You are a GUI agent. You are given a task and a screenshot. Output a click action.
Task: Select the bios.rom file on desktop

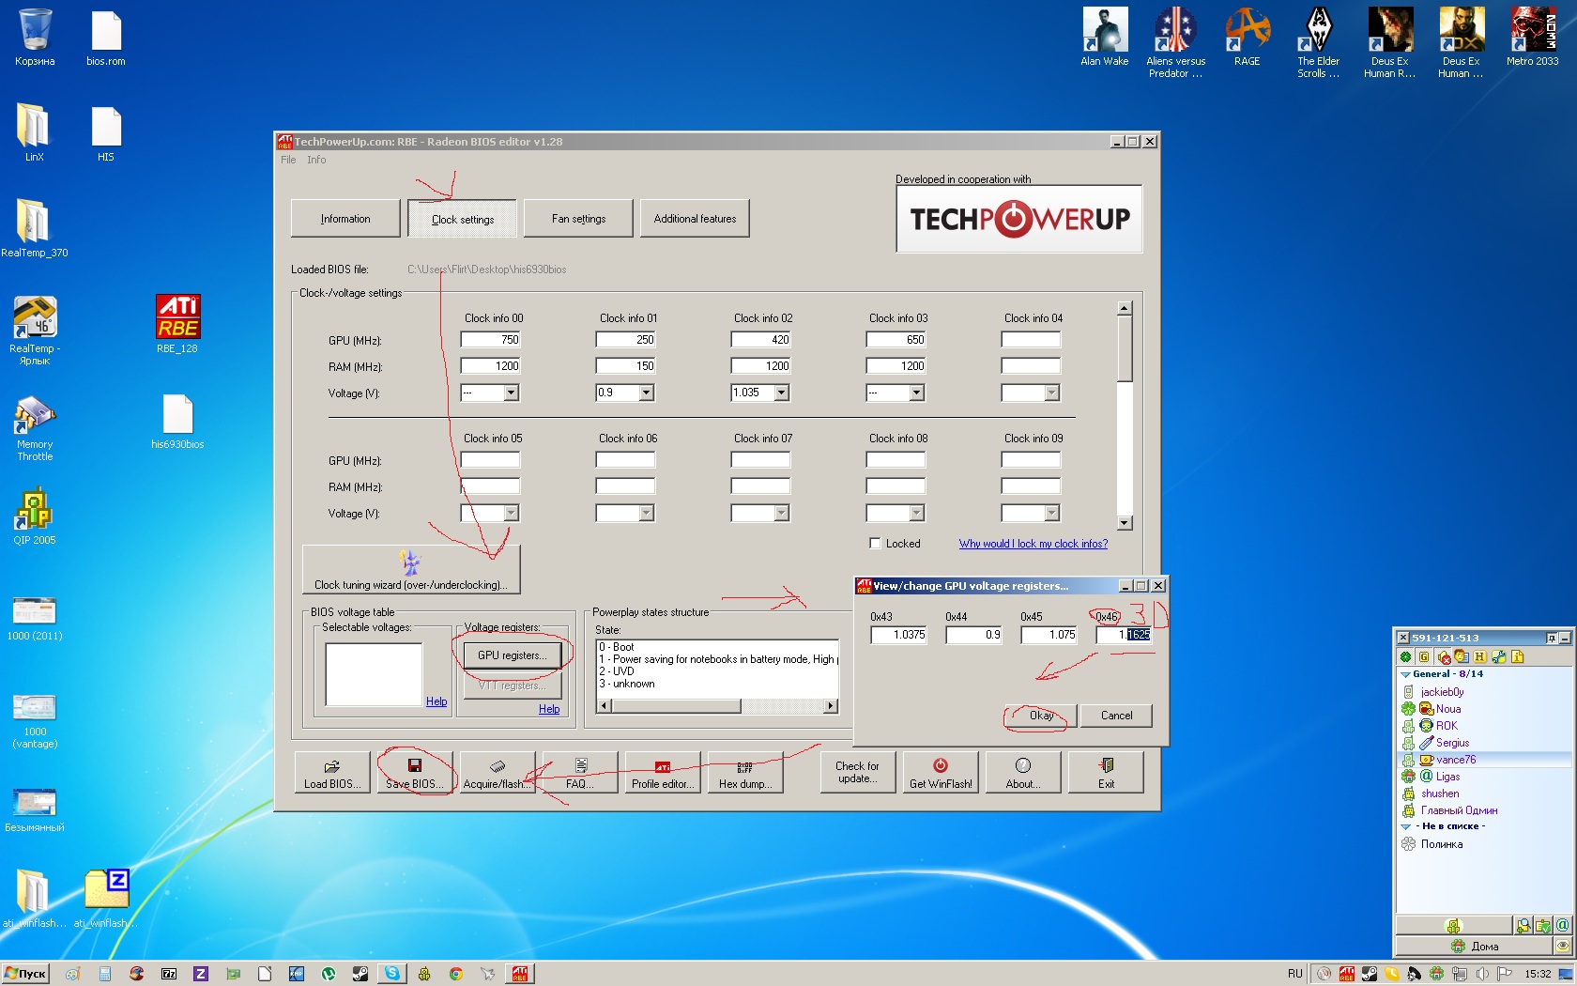[x=106, y=38]
